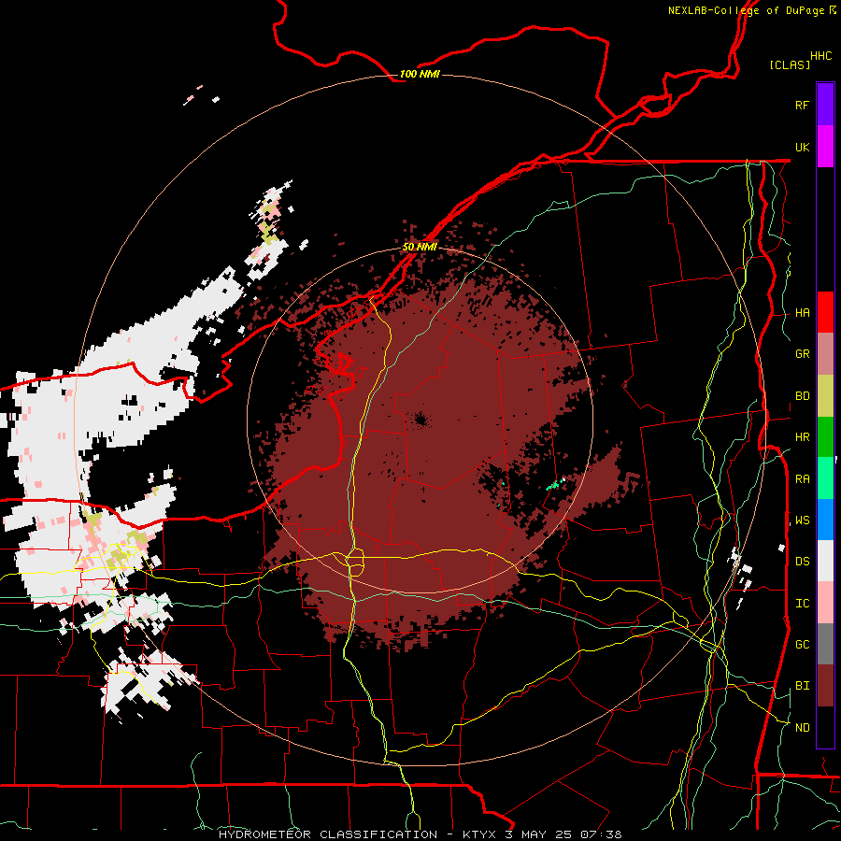Click the RA light green legend swatch

825,478
